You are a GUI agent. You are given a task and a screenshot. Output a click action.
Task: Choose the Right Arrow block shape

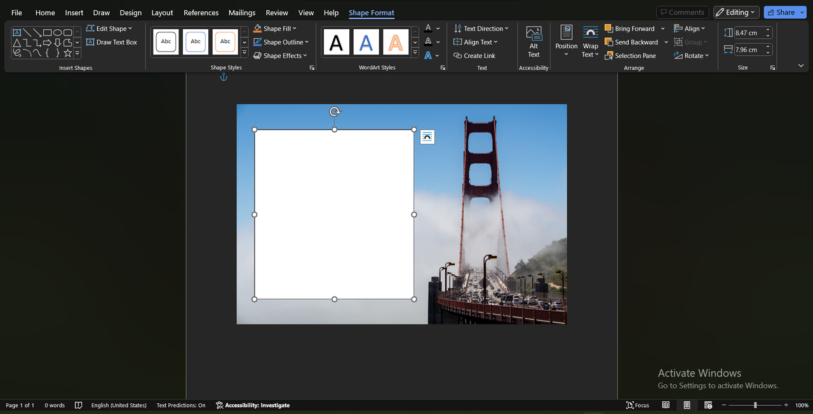pyautogui.click(x=48, y=43)
